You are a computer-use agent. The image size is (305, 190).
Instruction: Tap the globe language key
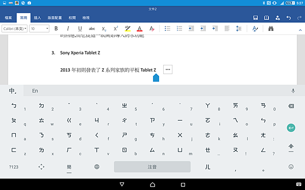pos(97,167)
